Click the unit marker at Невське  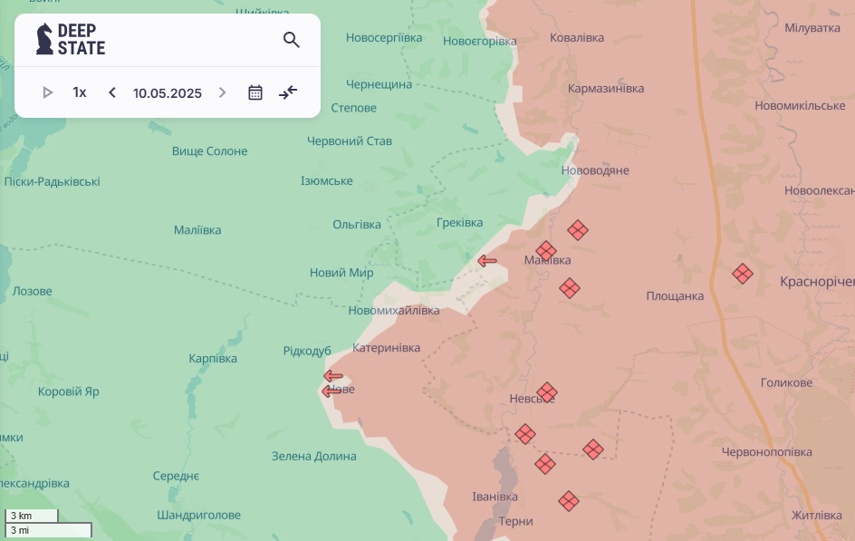click(546, 393)
